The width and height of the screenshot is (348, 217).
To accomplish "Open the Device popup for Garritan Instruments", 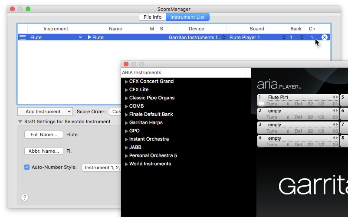I will point(224,37).
